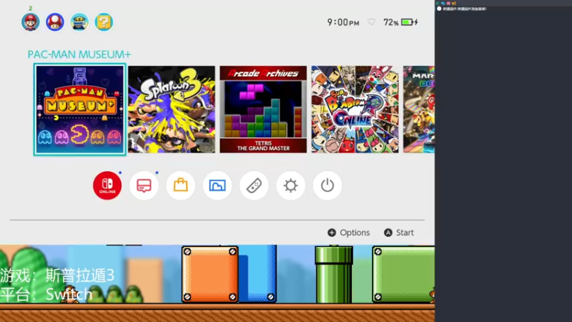Click the PAC-MAN MUSEUM+ title label
Viewport: 572px width, 322px height.
79,54
